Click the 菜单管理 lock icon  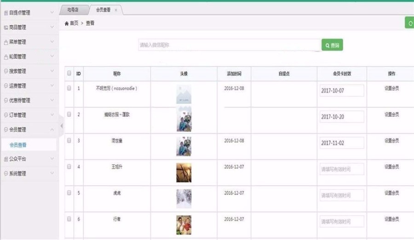(x=6, y=42)
